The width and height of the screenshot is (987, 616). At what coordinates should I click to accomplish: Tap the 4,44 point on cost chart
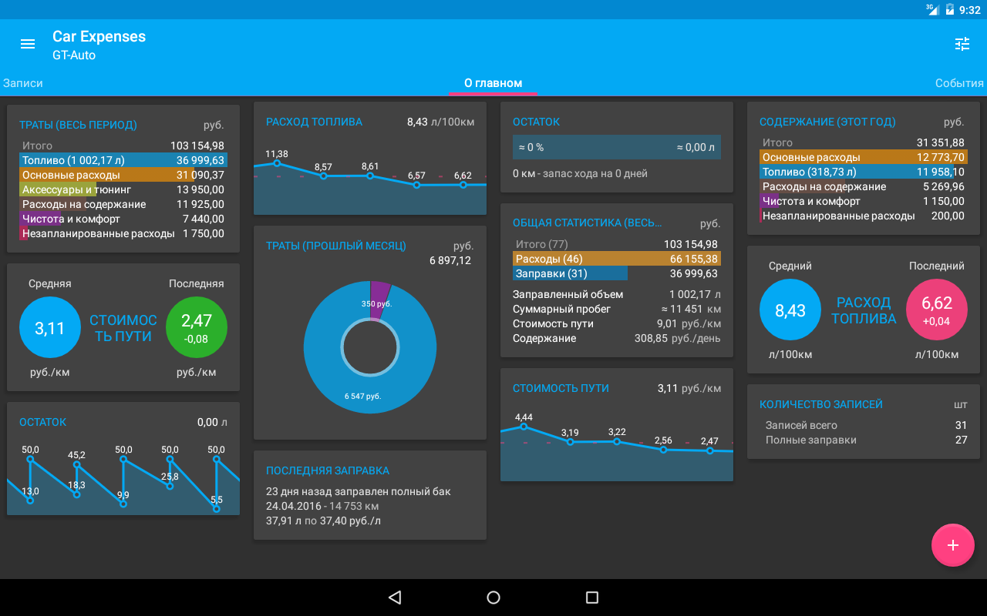(524, 427)
